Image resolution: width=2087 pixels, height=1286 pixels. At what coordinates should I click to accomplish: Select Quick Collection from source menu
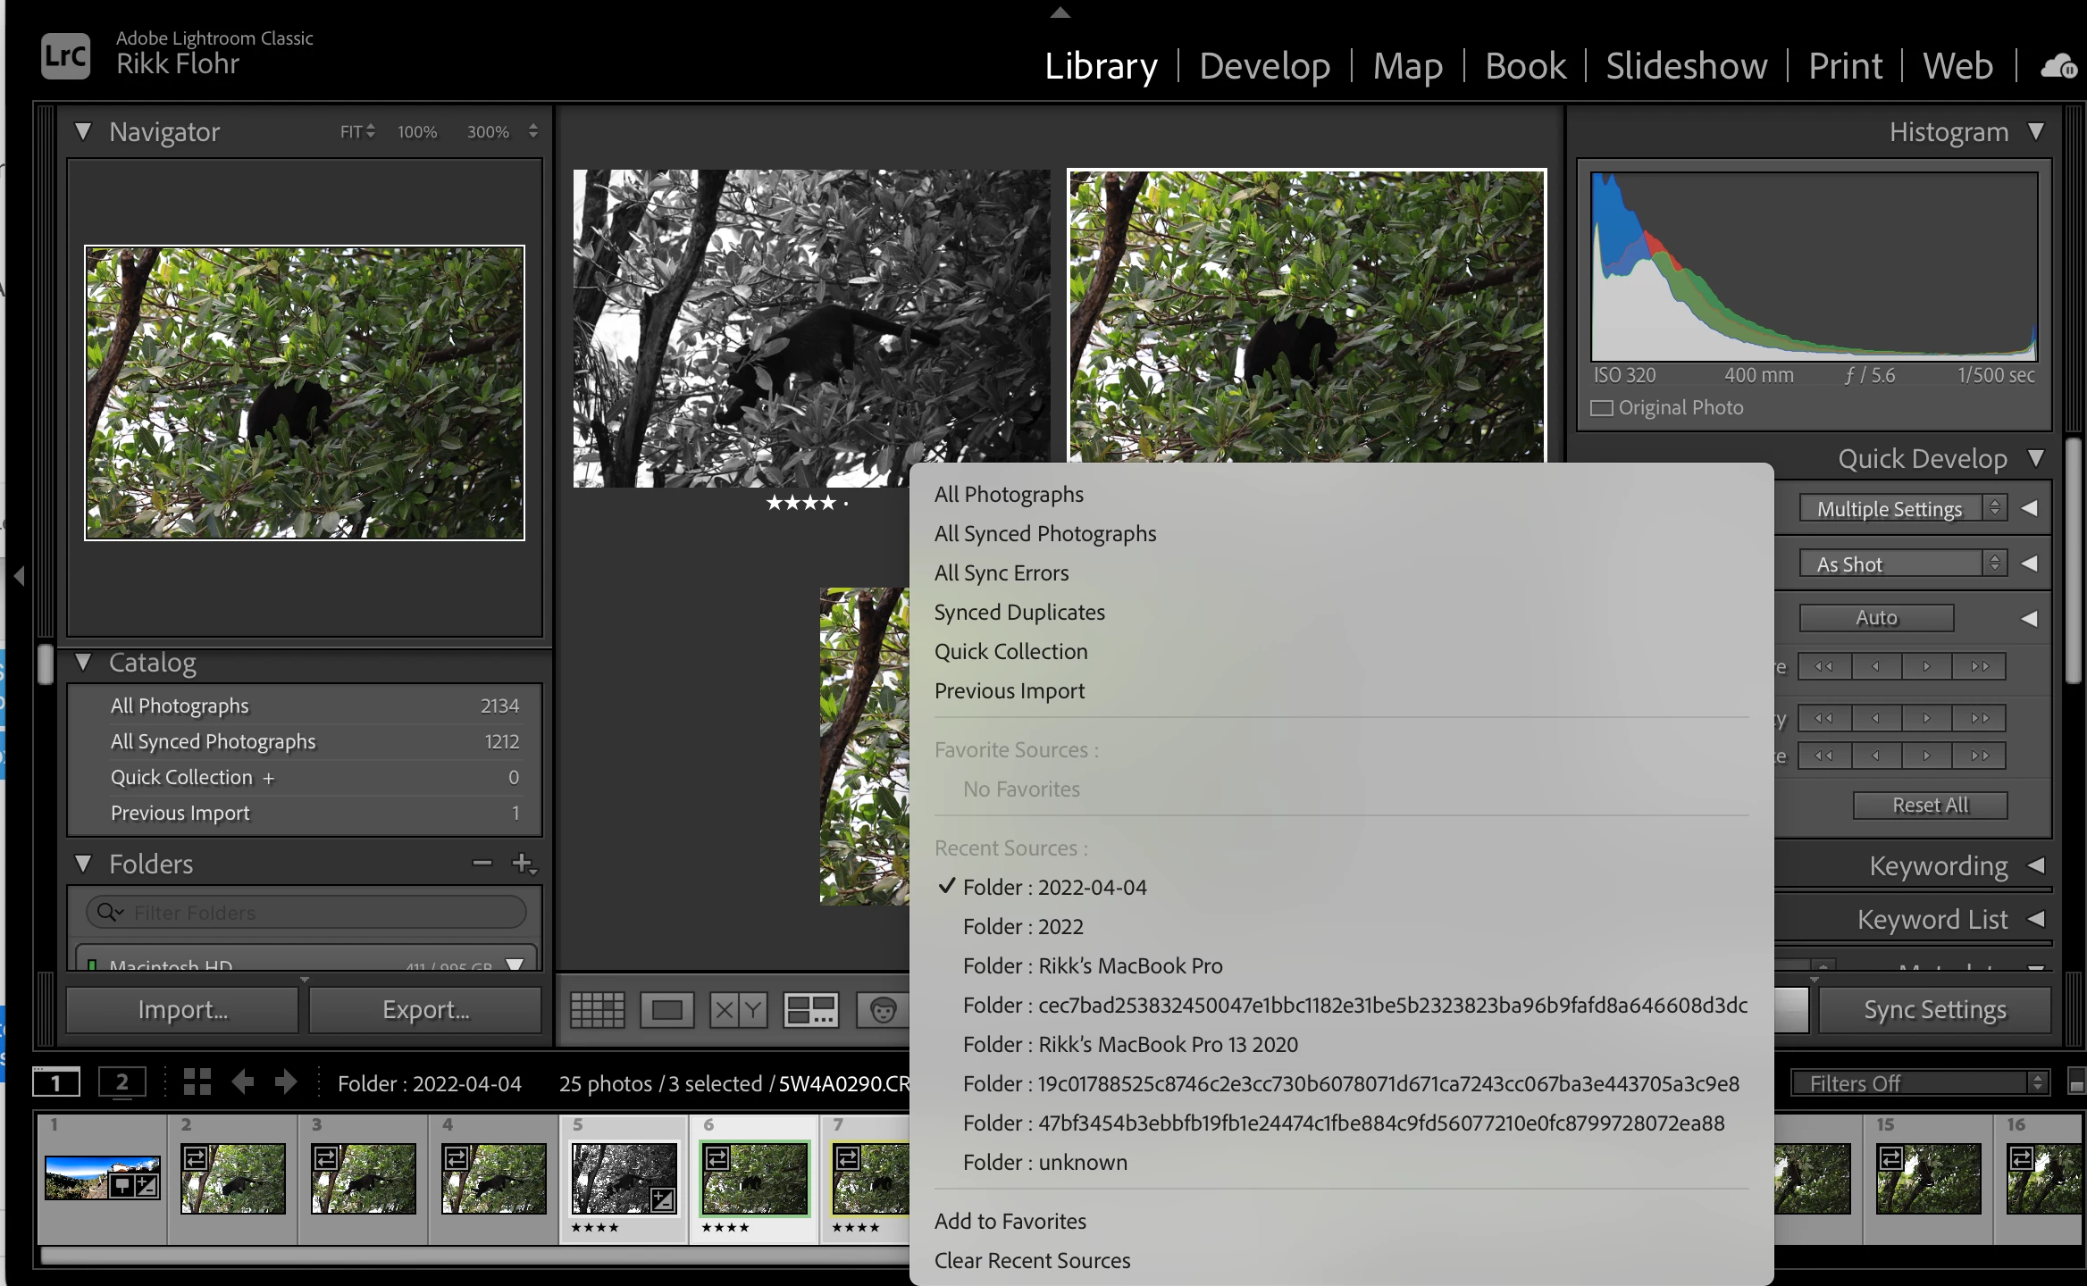[1010, 651]
